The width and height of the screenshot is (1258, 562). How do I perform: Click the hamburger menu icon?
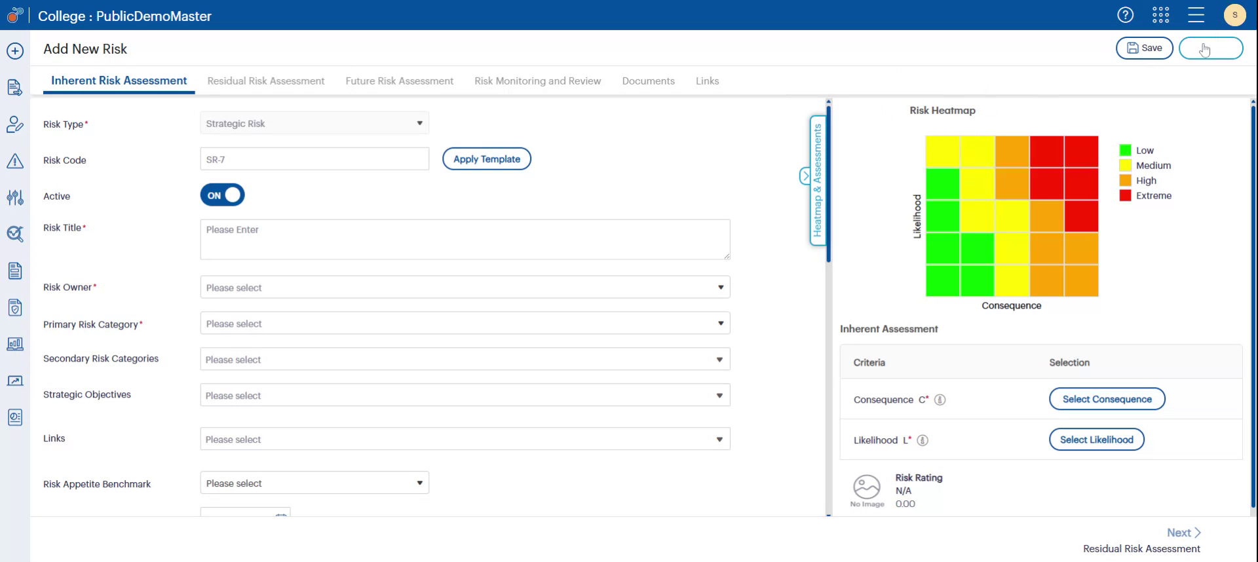1196,15
